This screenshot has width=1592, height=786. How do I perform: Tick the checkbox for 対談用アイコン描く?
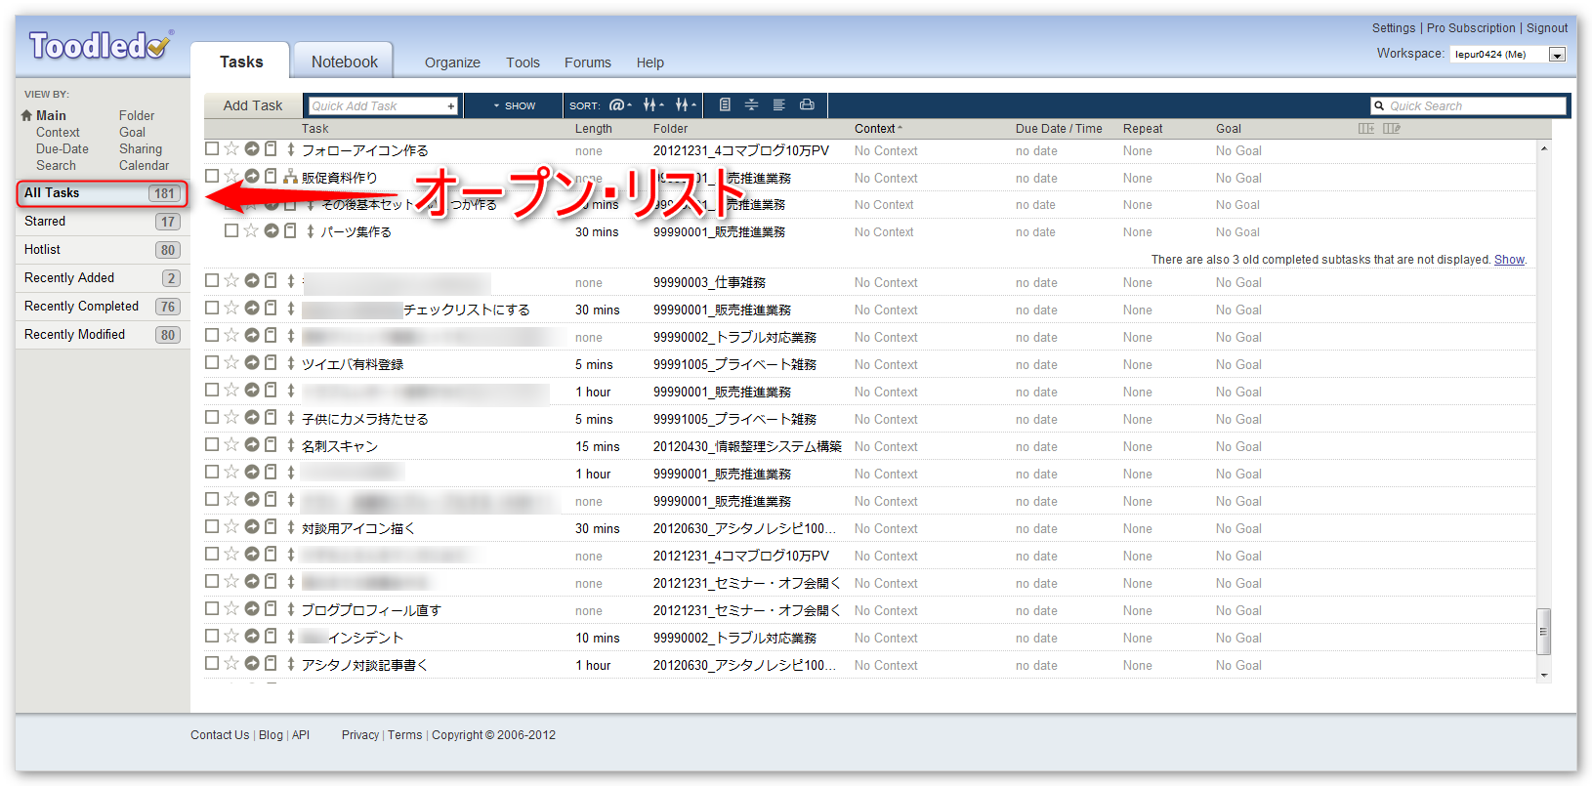212,526
